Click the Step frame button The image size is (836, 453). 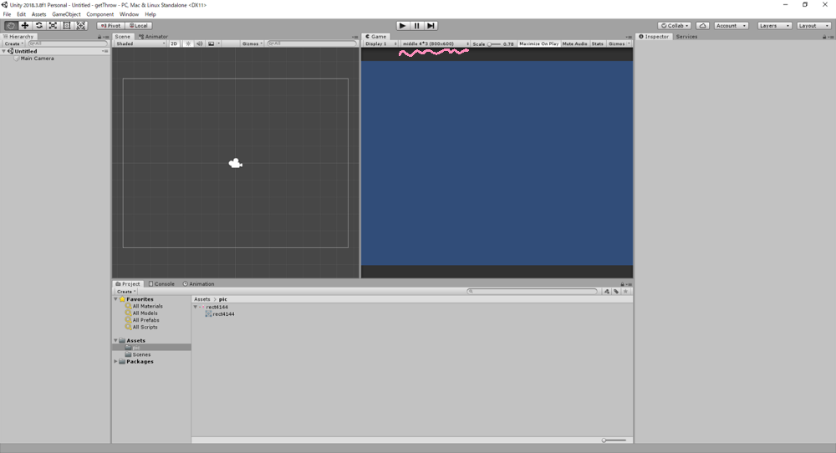[x=431, y=26]
